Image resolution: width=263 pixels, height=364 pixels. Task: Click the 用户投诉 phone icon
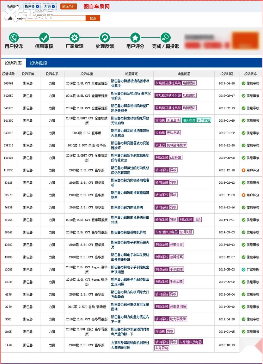click(x=14, y=38)
